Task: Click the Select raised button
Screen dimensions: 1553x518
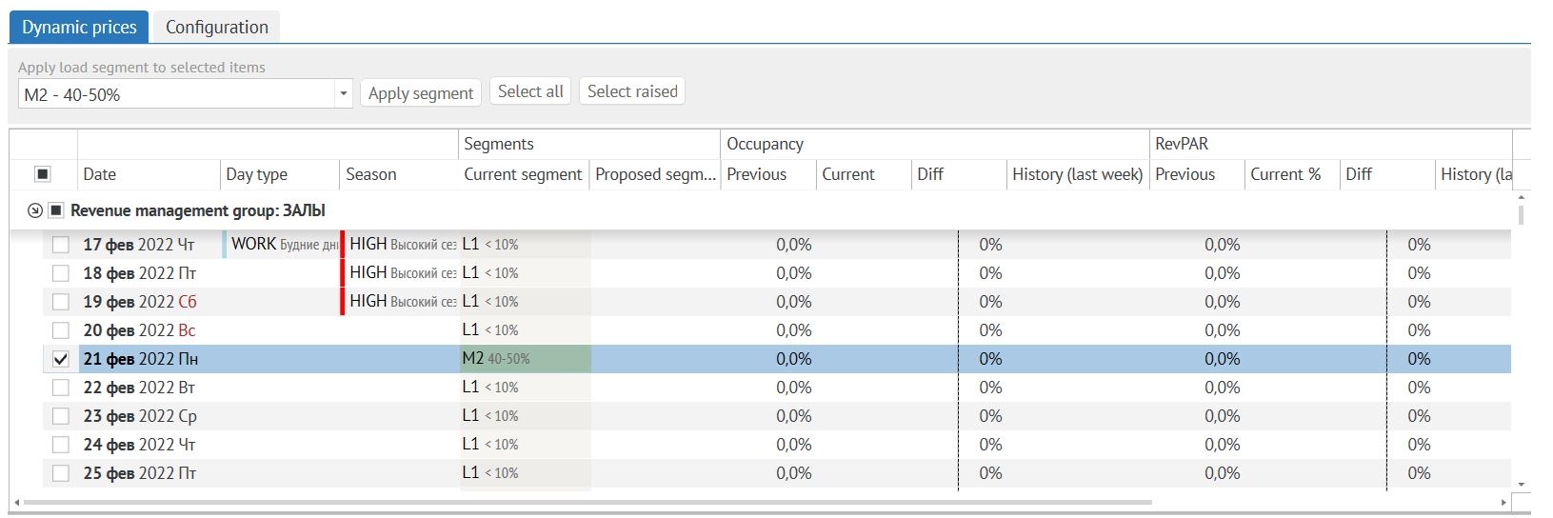Action: pos(632,91)
